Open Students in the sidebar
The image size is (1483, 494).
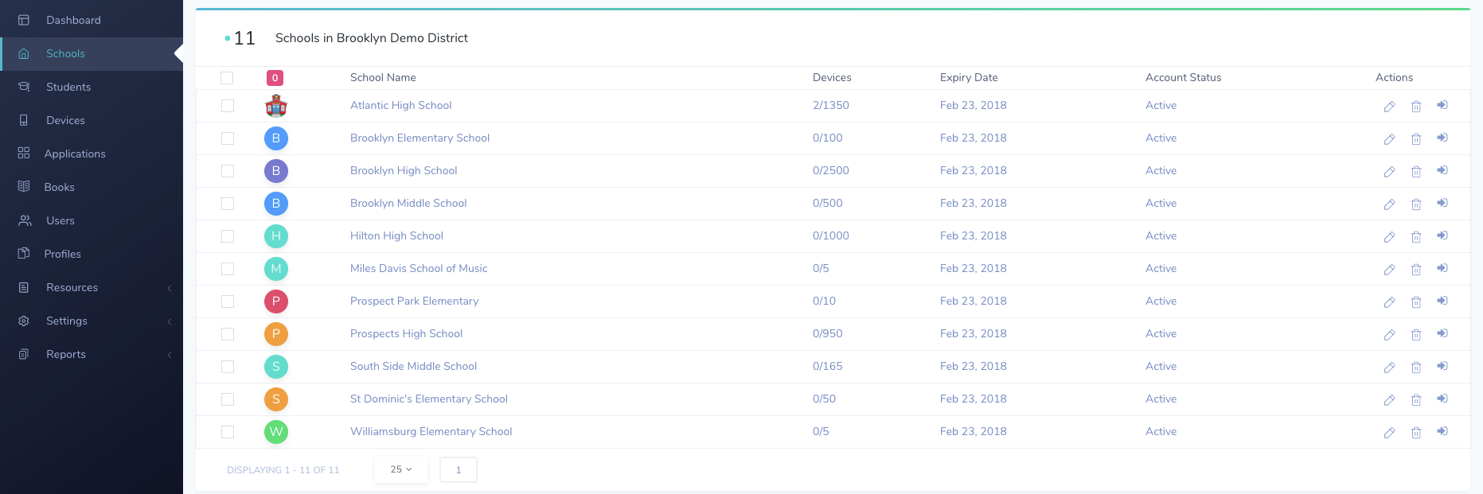68,87
